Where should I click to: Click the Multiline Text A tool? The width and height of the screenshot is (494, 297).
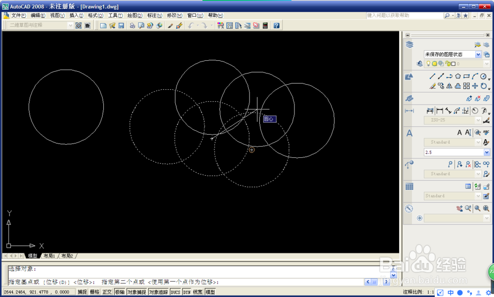[x=459, y=133]
